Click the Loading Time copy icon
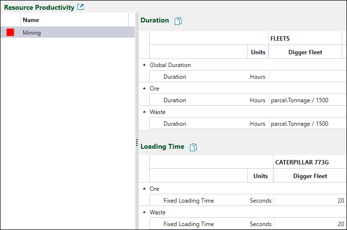The image size is (347, 230). coord(193,147)
